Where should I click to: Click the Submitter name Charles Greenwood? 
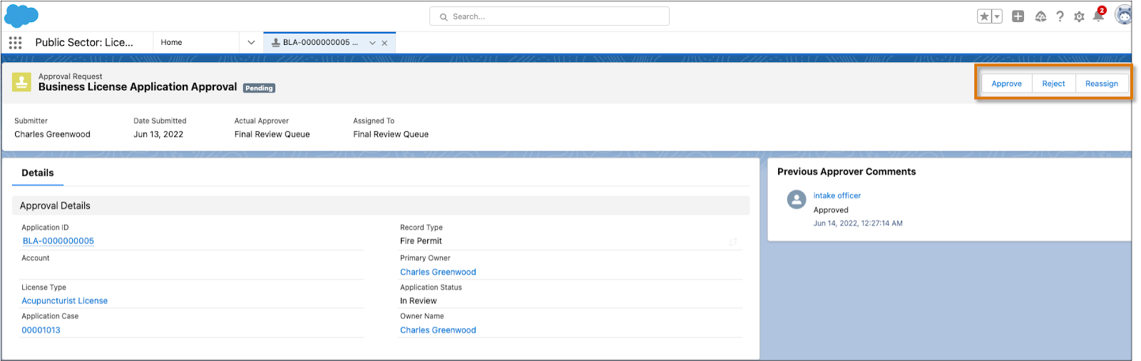coord(53,134)
